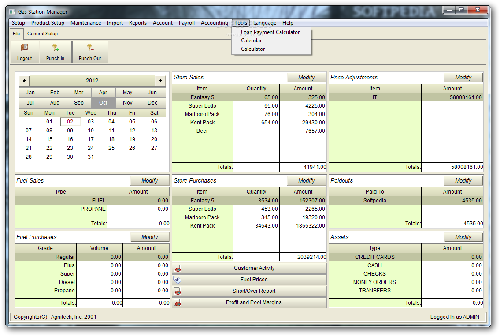Select Super Lotto row in Store Sales

pyautogui.click(x=249, y=106)
